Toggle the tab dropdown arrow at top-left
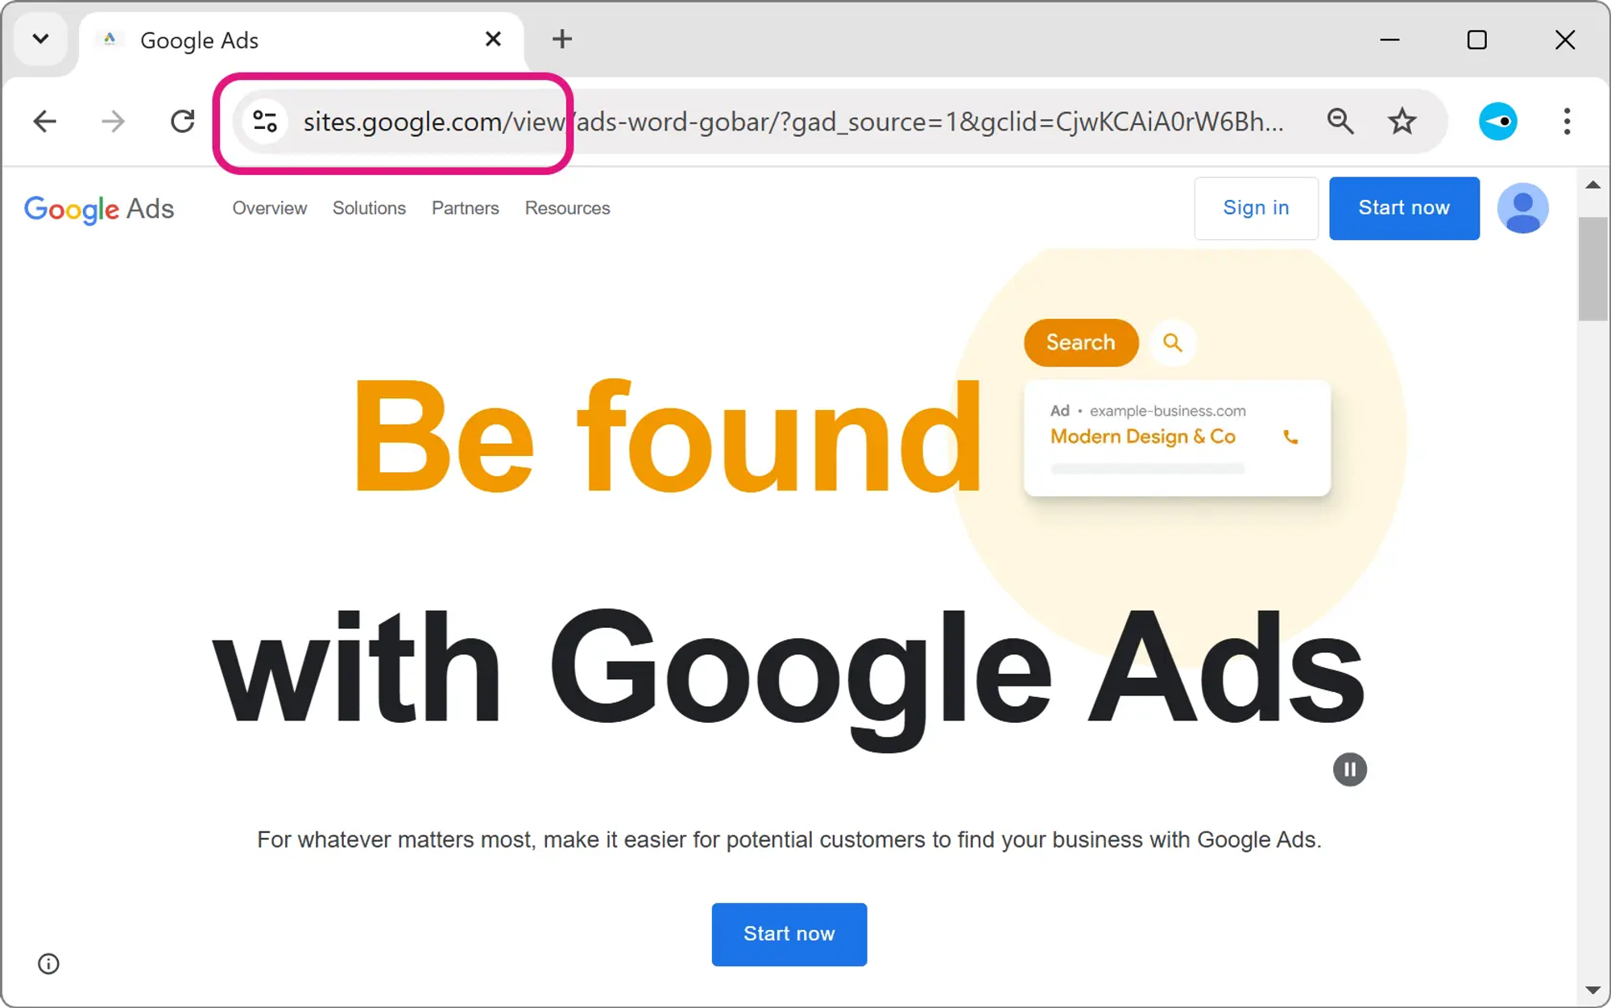The image size is (1611, 1008). pyautogui.click(x=40, y=39)
